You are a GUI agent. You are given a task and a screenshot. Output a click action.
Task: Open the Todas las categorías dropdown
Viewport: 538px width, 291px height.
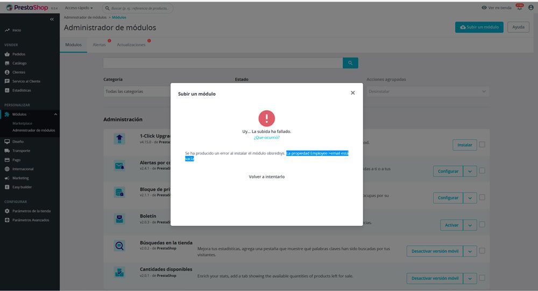137,91
